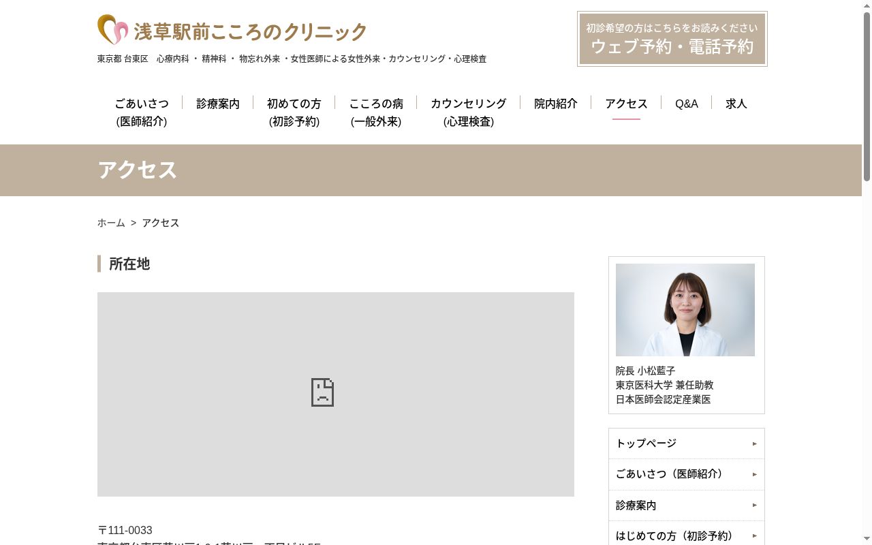The width and height of the screenshot is (872, 545).
Task: Click the アクセス breadcrumb current page text
Action: (x=161, y=223)
